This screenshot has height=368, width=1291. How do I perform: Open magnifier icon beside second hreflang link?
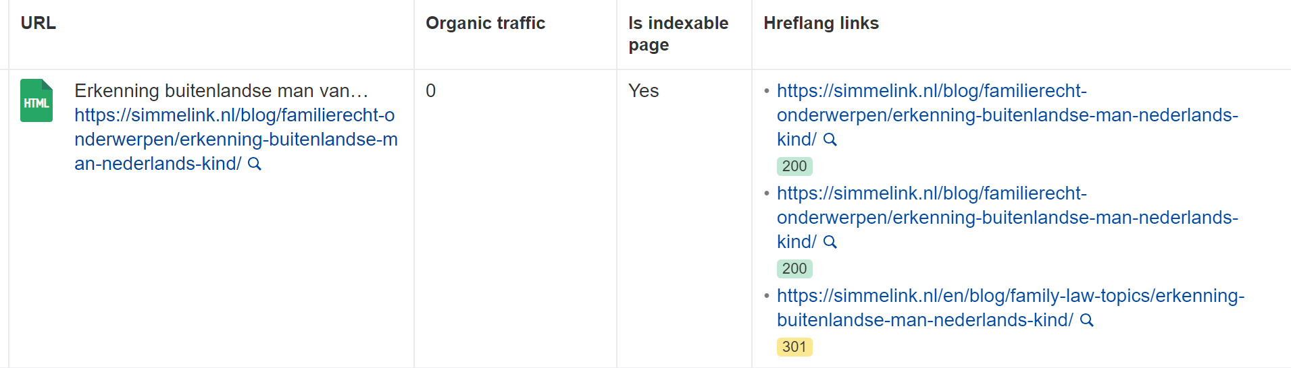tap(830, 242)
